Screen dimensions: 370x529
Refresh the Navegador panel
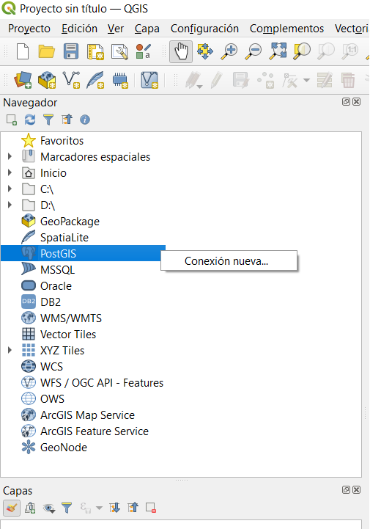30,120
